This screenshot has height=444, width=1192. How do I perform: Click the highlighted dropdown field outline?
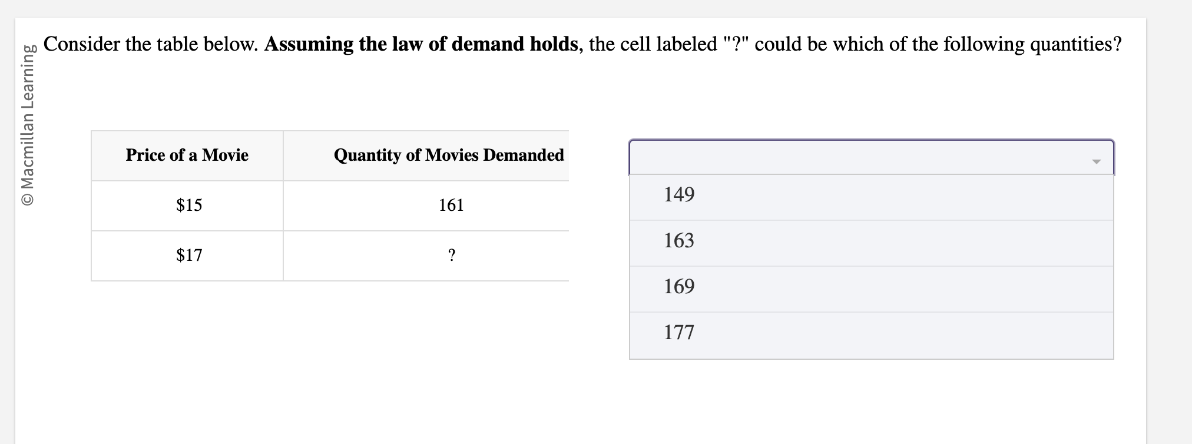coord(872,141)
